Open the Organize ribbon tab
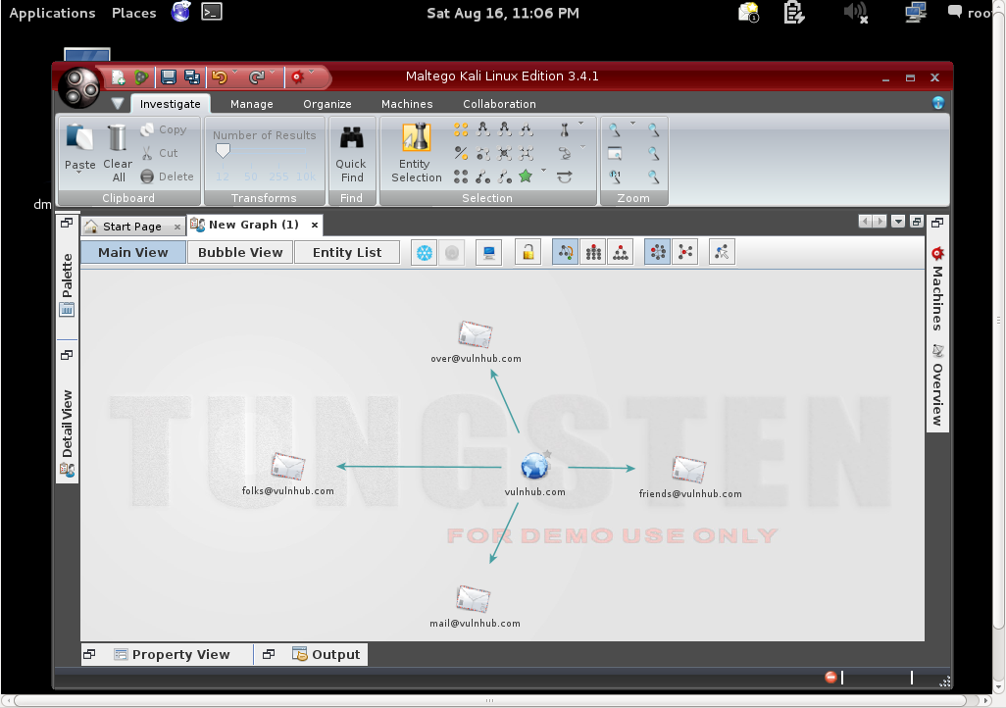This screenshot has height=708, width=1006. click(x=327, y=104)
